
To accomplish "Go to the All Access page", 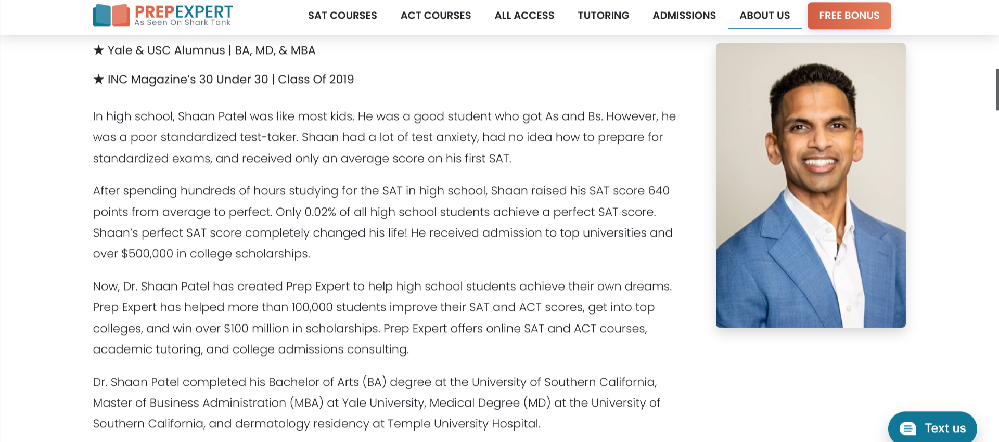I will pos(524,16).
